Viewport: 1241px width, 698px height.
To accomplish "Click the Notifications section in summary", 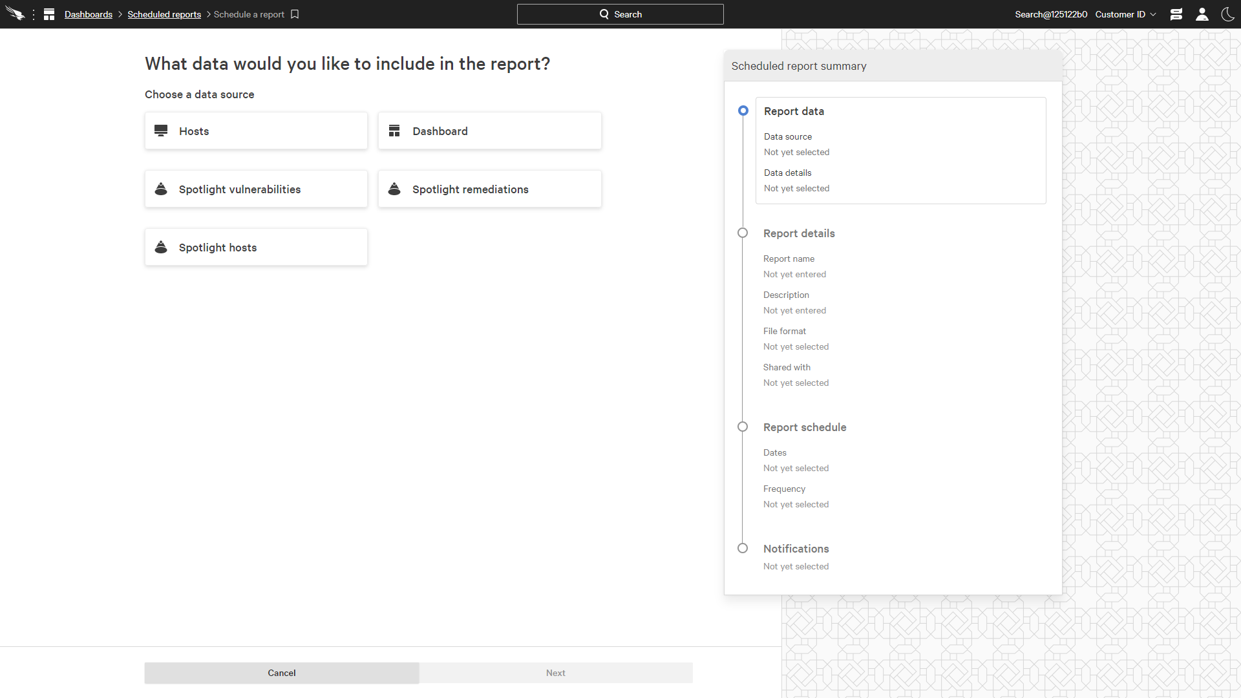I will pyautogui.click(x=796, y=548).
